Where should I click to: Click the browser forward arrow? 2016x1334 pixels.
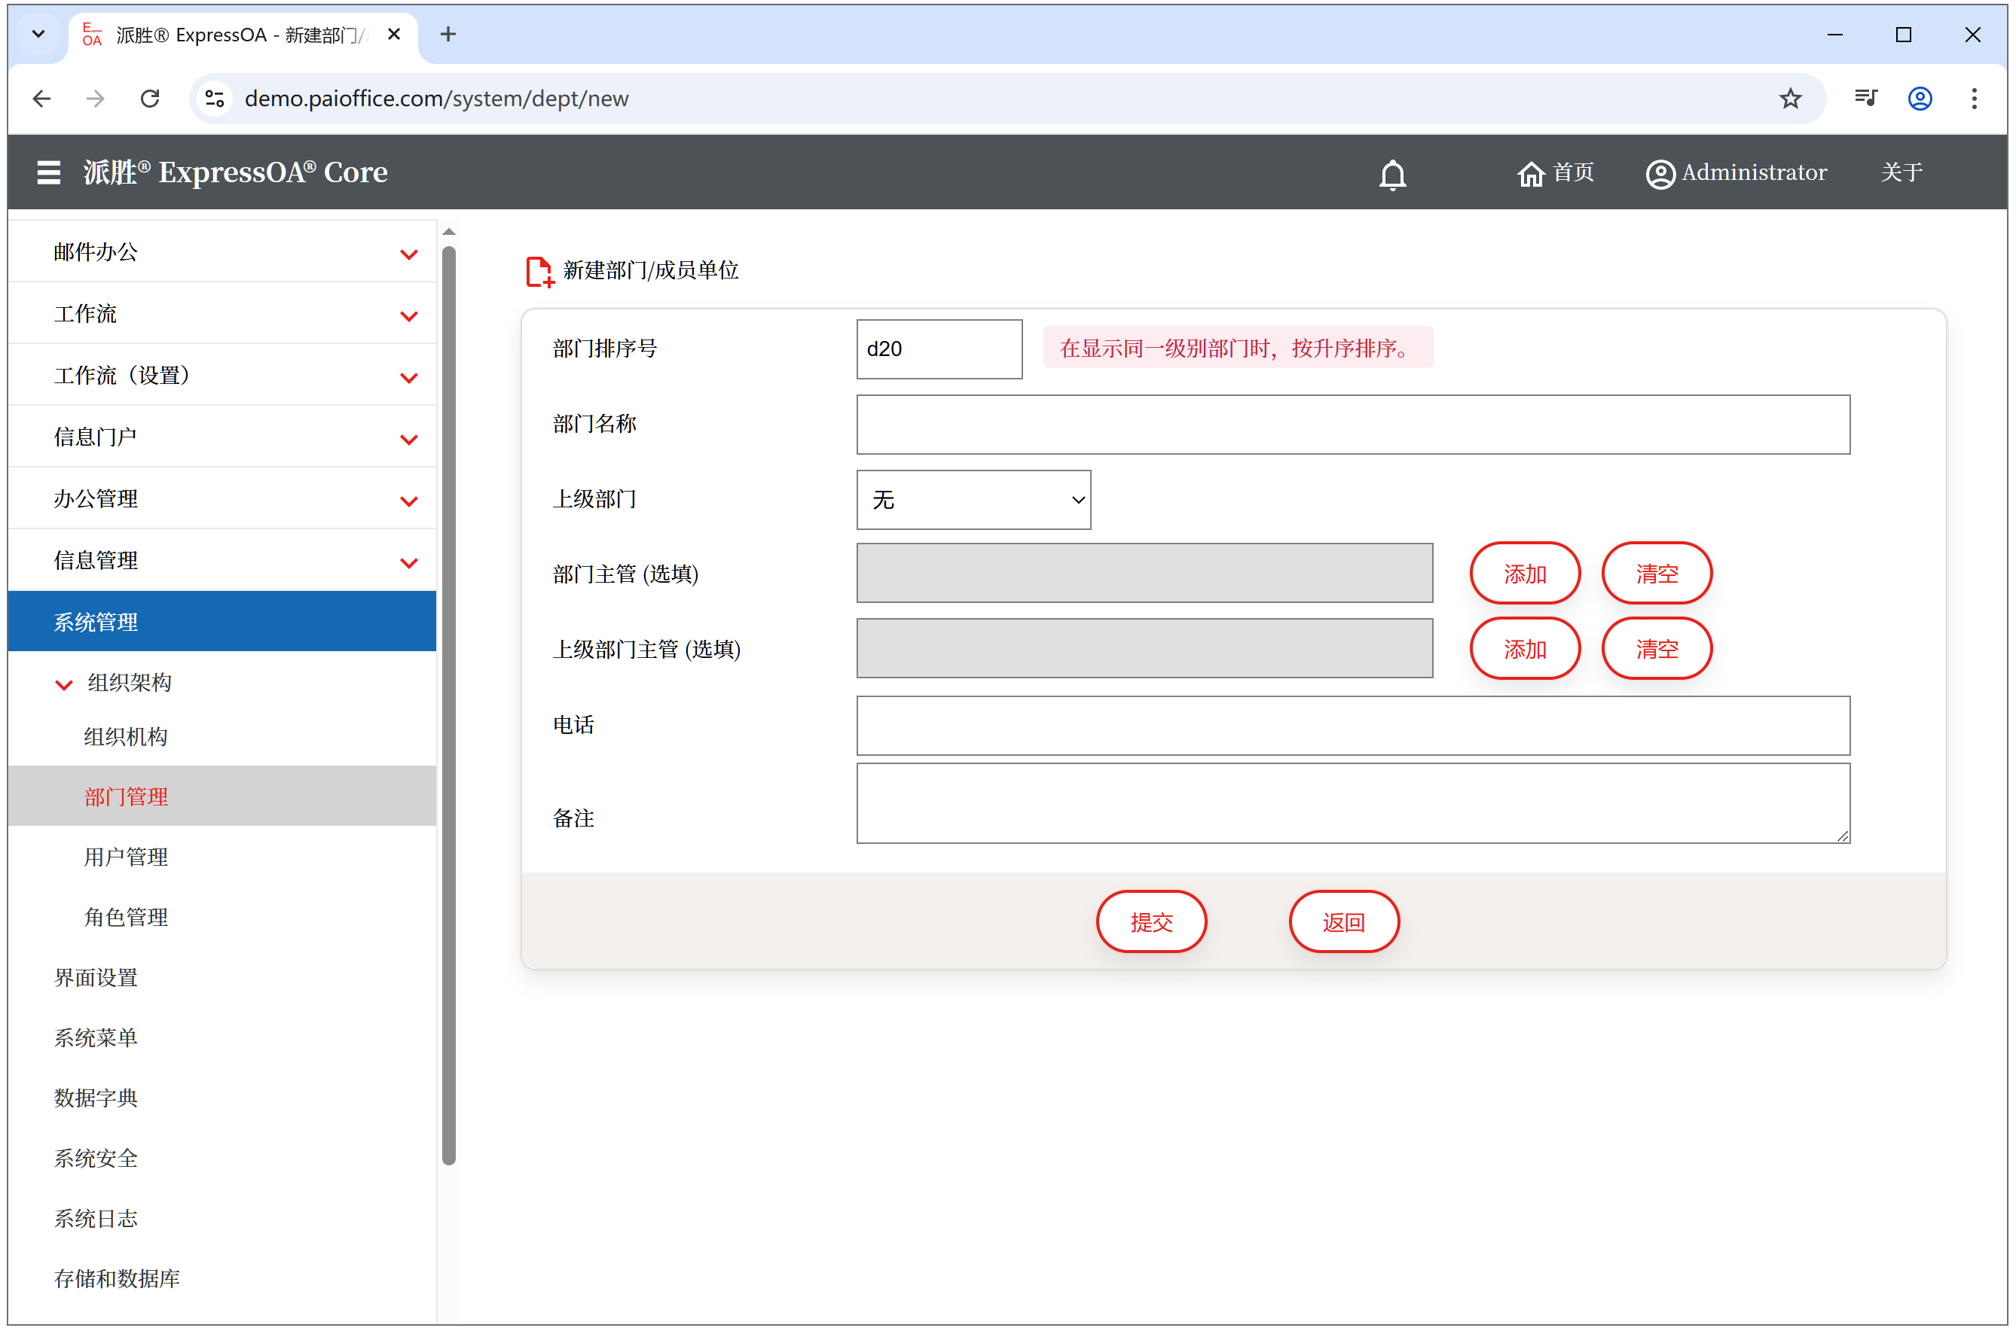coord(96,99)
